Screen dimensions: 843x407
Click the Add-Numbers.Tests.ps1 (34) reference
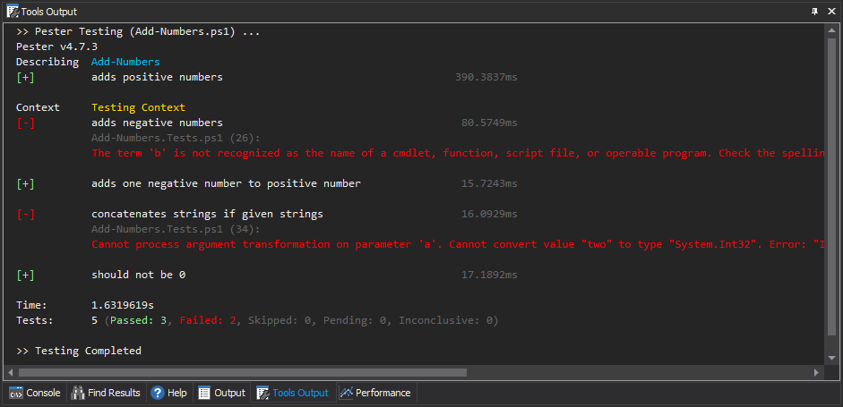point(176,229)
